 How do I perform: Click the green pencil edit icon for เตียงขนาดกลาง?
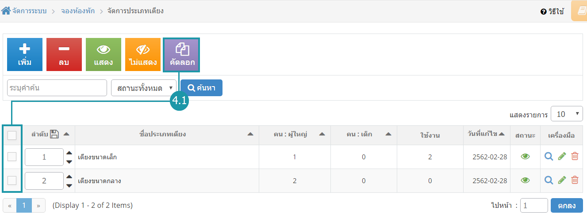click(x=562, y=180)
